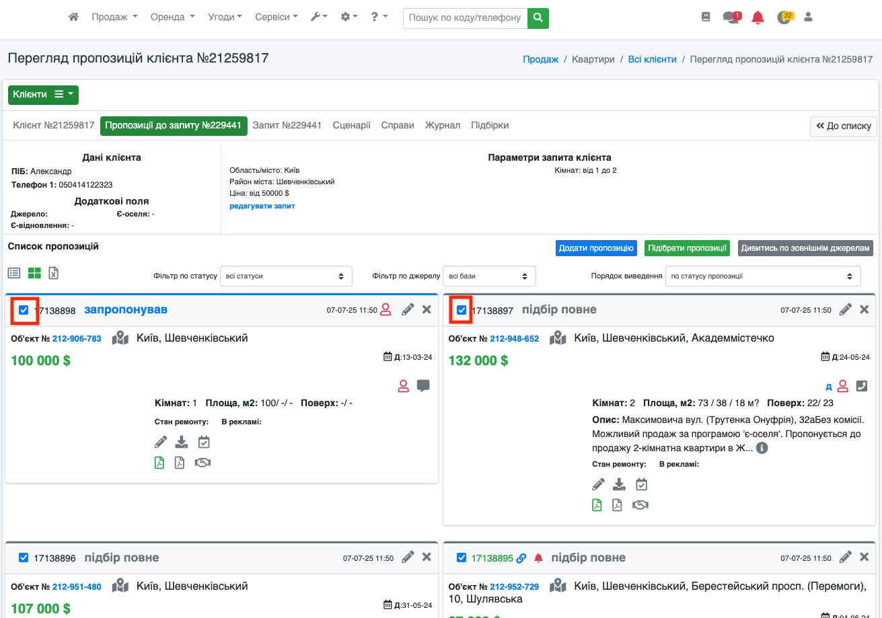Switch to grid card view icon
The width and height of the screenshot is (882, 618).
(x=34, y=273)
